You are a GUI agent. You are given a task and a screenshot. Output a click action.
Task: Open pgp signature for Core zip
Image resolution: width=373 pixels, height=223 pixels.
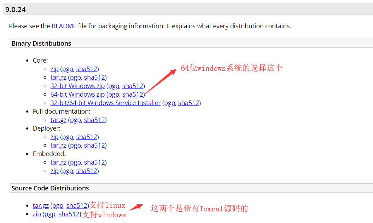tap(68, 69)
